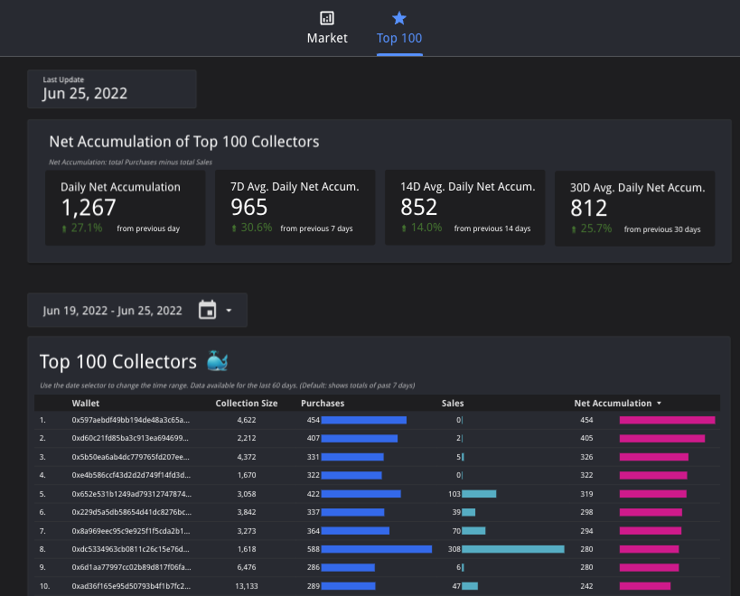Image resolution: width=740 pixels, height=596 pixels.
Task: Click the whale icon beside Top 100 Collectors
Action: pos(218,361)
